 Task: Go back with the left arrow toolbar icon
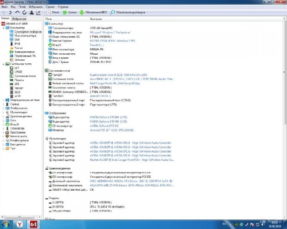click(x=4, y=13)
